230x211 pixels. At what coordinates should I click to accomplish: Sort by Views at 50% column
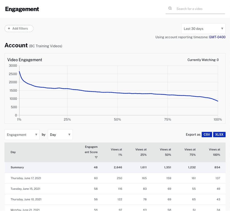166,152
